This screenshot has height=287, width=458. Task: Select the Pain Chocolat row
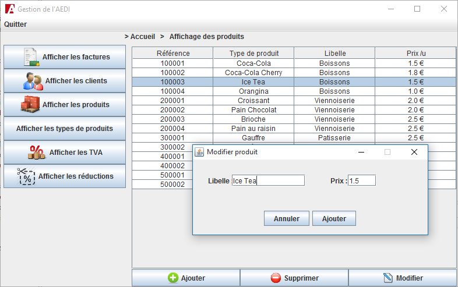[253, 110]
